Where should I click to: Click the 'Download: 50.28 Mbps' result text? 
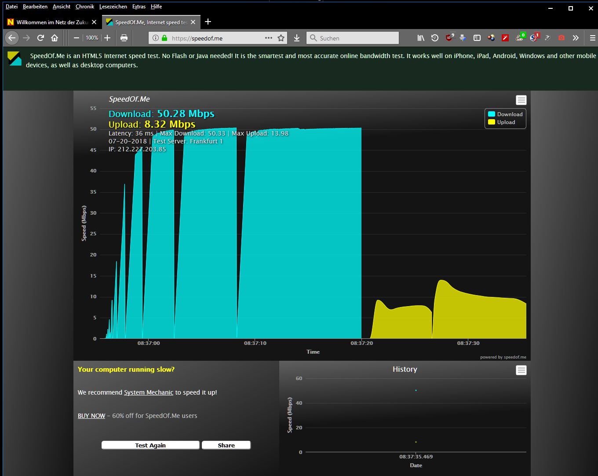coord(161,114)
